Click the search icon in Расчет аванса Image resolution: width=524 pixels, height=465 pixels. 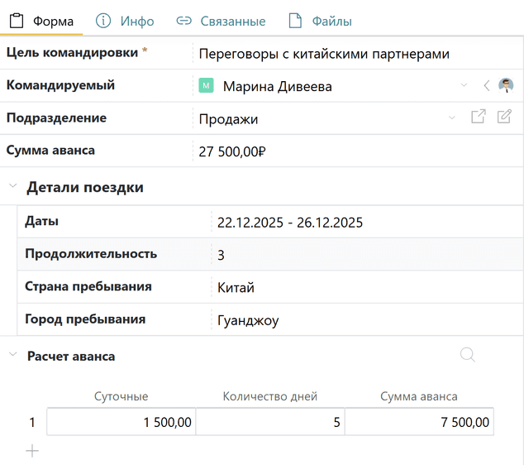click(x=467, y=355)
